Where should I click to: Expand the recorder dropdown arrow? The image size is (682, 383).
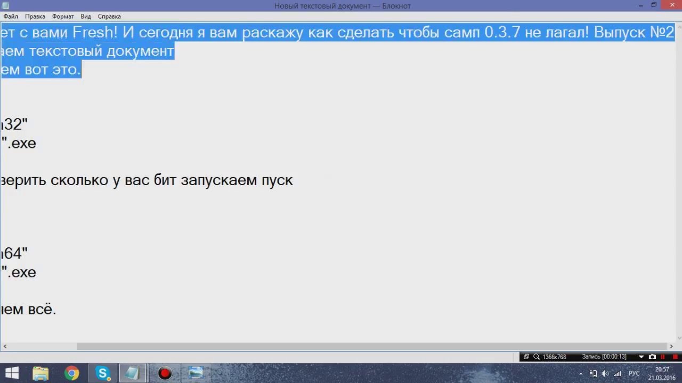pyautogui.click(x=641, y=357)
